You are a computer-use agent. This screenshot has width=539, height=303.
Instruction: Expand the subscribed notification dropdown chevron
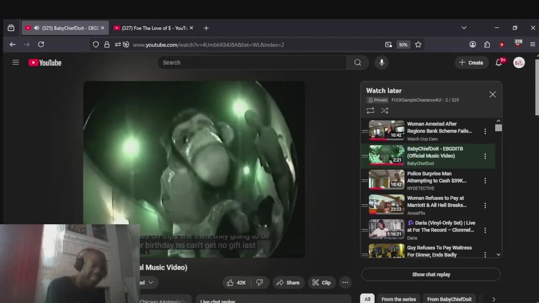click(x=150, y=282)
